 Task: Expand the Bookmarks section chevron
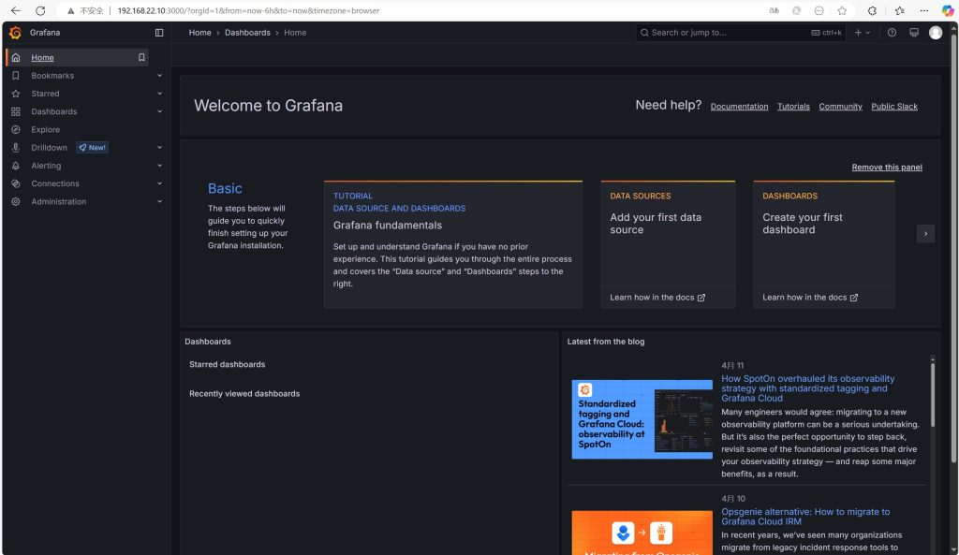pos(159,76)
